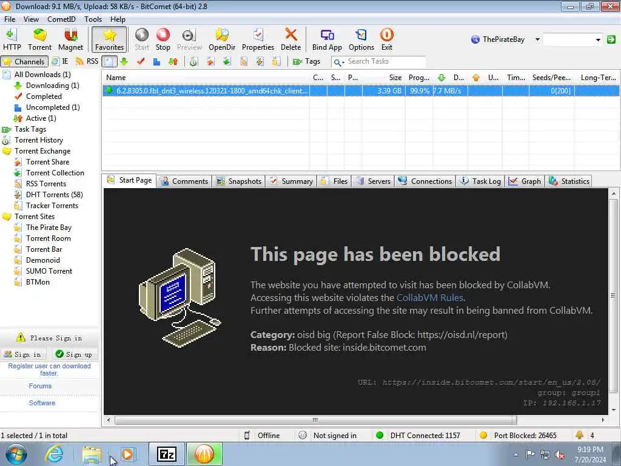621x466 pixels.
Task: Open Demonoid in Torrent Sites
Action: 43,260
